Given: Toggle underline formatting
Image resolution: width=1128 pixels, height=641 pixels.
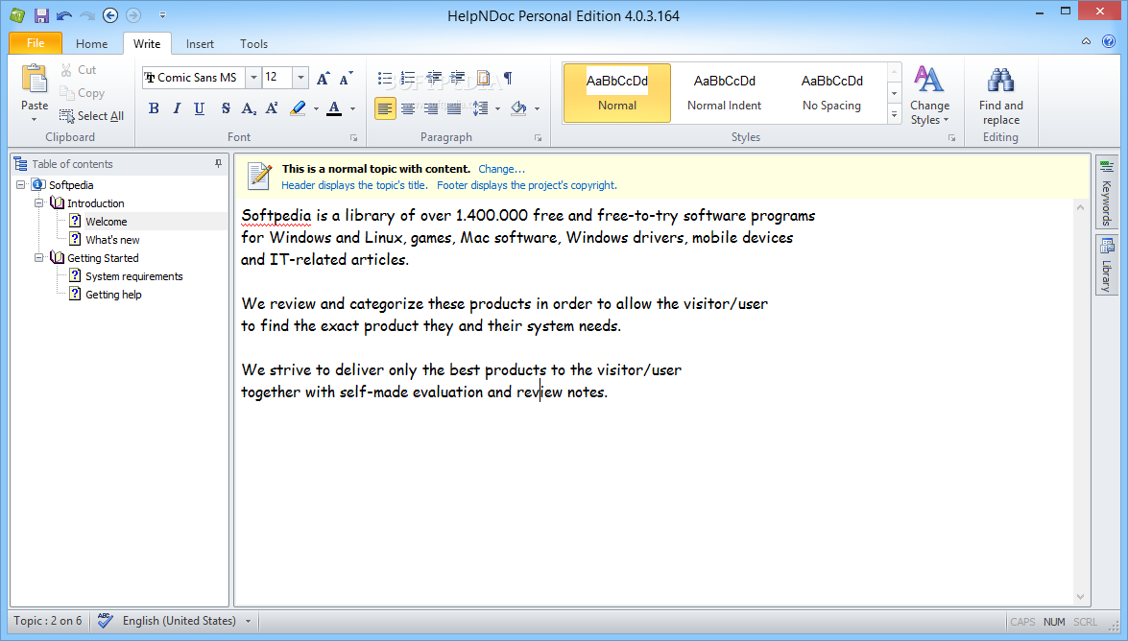Looking at the screenshot, I should click(x=200, y=108).
